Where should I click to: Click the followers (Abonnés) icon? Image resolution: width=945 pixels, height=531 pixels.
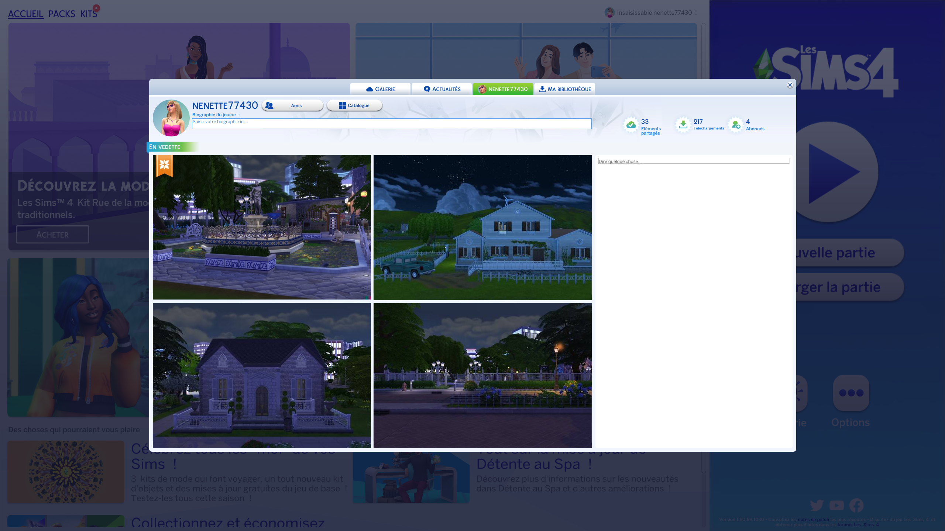point(736,125)
